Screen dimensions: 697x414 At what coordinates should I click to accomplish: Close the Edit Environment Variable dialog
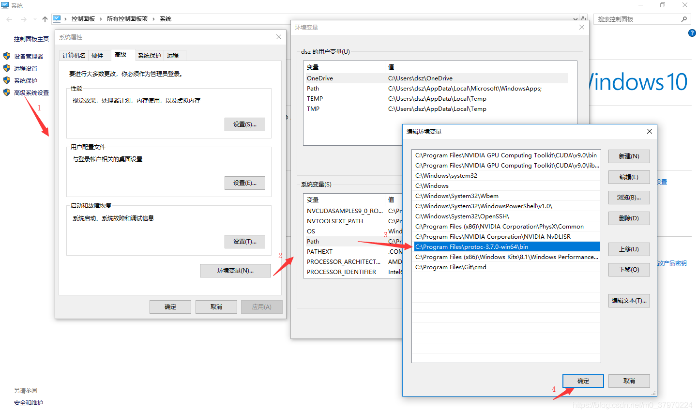(650, 131)
